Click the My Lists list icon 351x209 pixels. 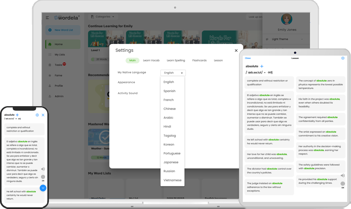coord(50,54)
